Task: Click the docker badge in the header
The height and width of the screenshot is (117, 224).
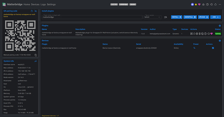Action: click(x=133, y=5)
